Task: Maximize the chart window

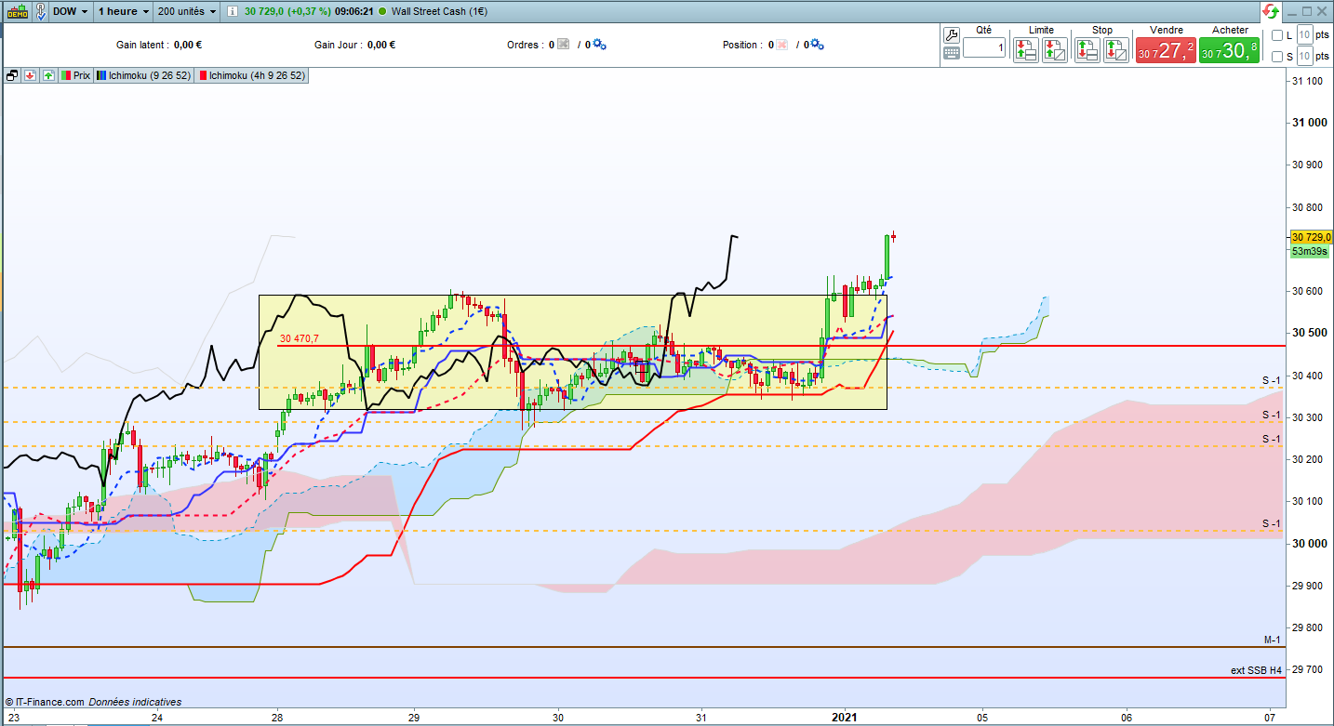Action: click(1306, 12)
